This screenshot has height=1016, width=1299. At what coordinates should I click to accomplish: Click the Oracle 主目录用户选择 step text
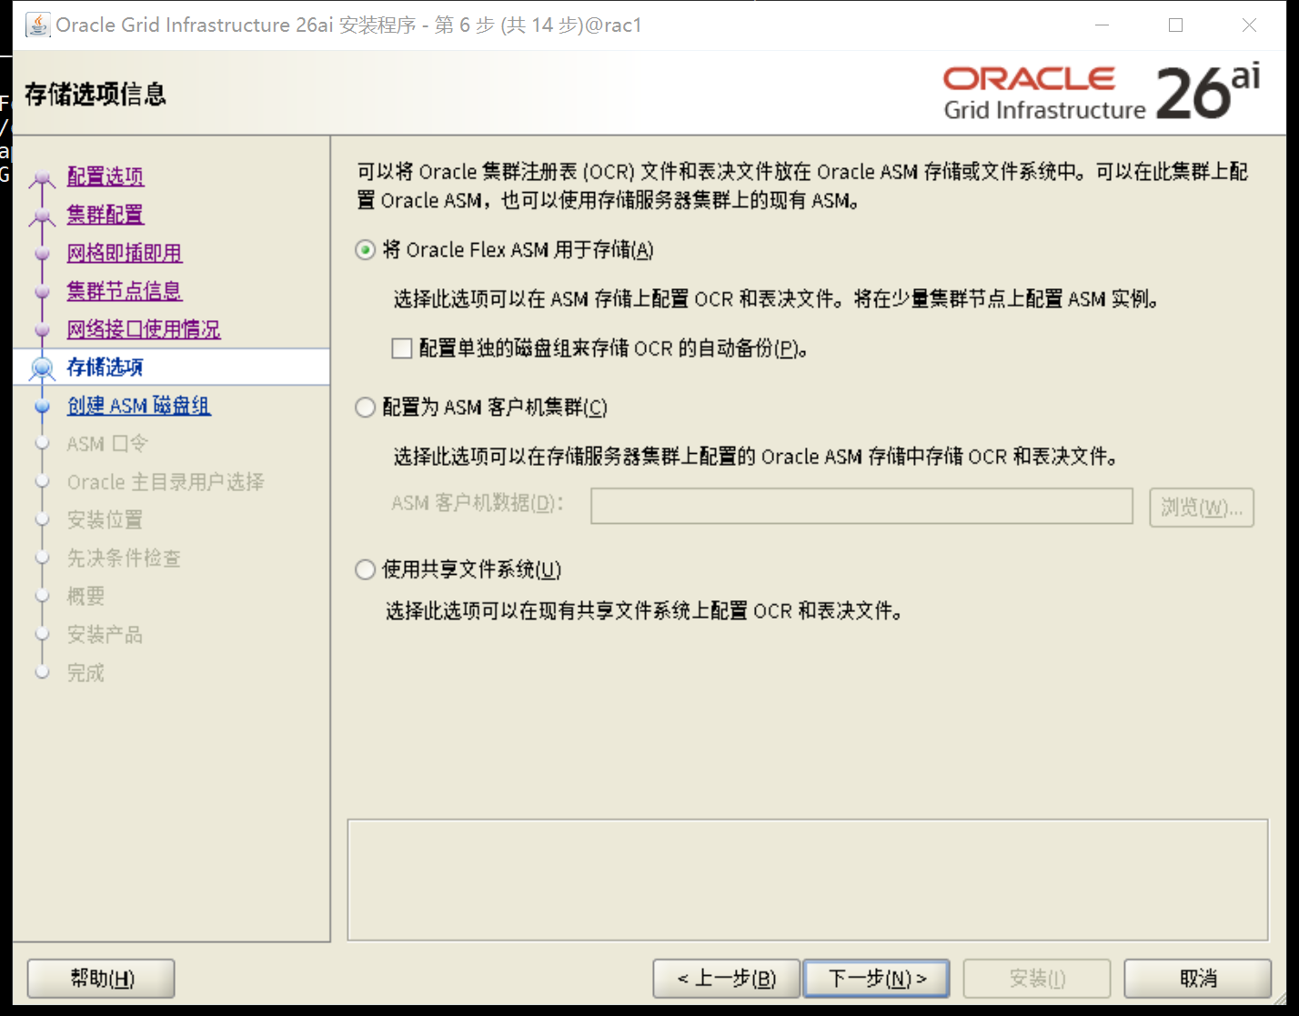tap(166, 482)
